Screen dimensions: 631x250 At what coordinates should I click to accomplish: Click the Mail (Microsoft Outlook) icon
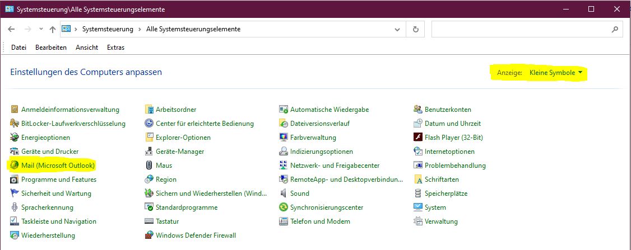tap(15, 166)
